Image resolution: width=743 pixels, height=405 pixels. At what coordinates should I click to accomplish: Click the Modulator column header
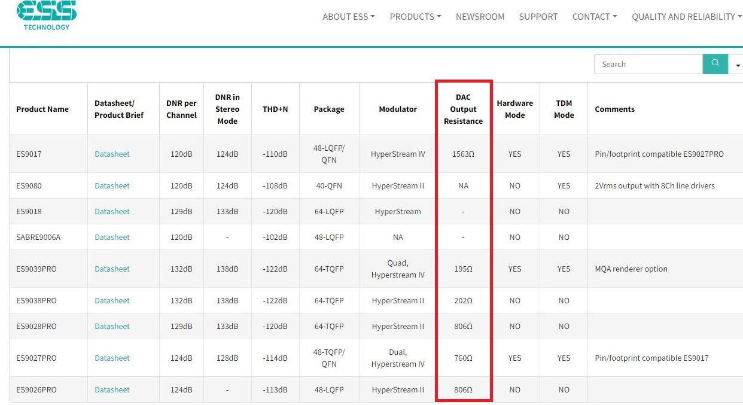click(398, 109)
